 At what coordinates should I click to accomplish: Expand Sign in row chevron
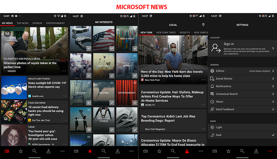(x=273, y=48)
